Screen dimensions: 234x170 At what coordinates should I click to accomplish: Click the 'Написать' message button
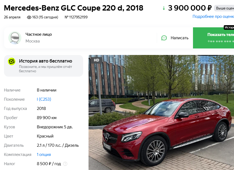[175, 38]
